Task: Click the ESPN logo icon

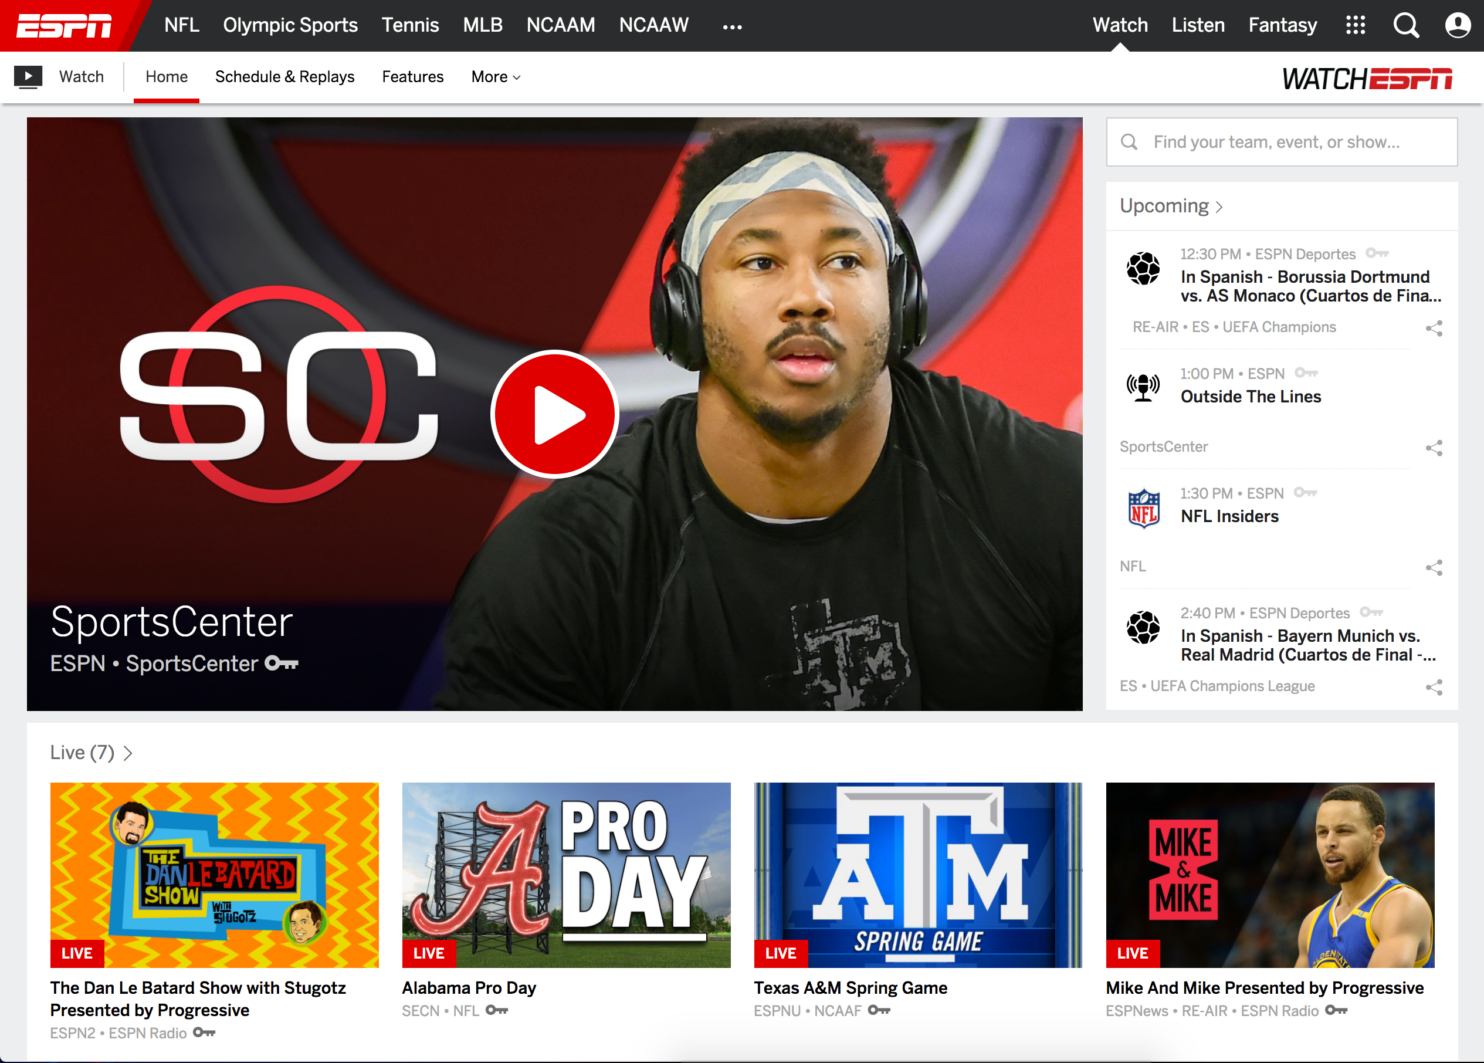Action: tap(62, 25)
